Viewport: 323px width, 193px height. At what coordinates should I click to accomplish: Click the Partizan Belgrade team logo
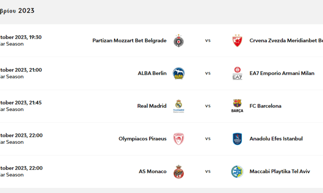point(179,41)
